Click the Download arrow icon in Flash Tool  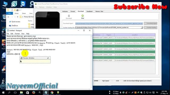tap(69, 16)
